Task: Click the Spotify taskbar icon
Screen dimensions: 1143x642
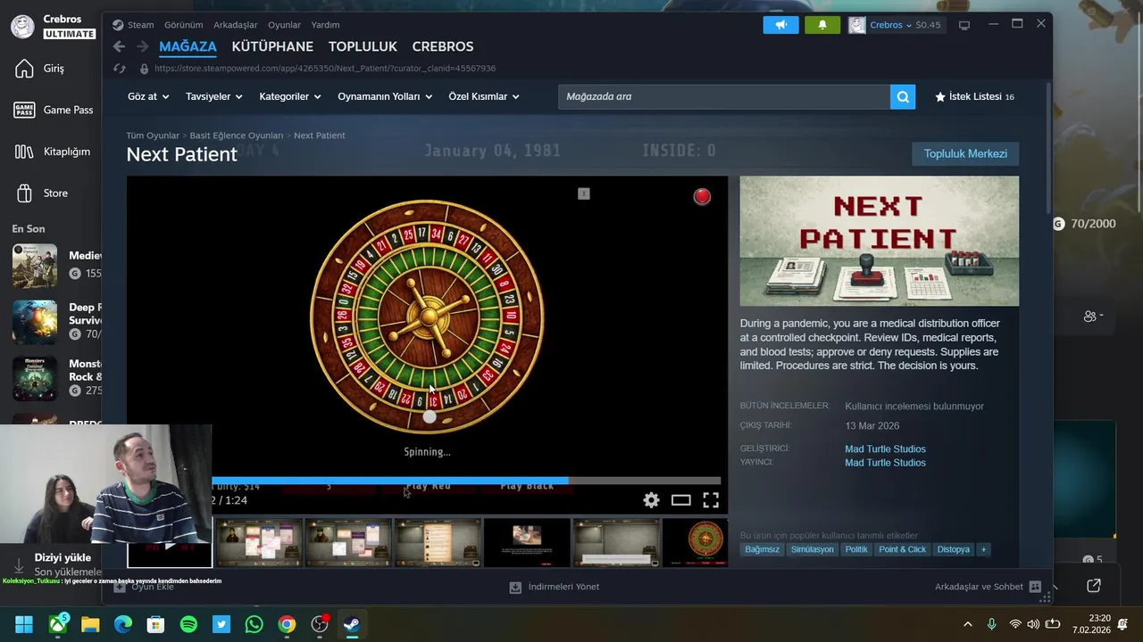Action: click(188, 624)
